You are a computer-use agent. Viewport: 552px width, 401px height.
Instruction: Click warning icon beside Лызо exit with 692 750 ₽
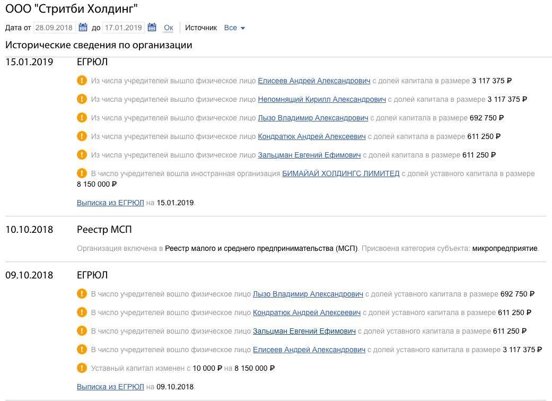pyautogui.click(x=82, y=118)
